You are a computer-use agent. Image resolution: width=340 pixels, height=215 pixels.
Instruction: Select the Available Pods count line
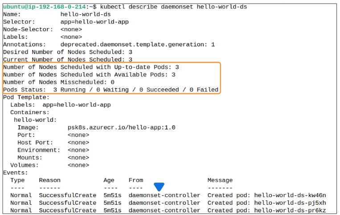[x=89, y=74]
